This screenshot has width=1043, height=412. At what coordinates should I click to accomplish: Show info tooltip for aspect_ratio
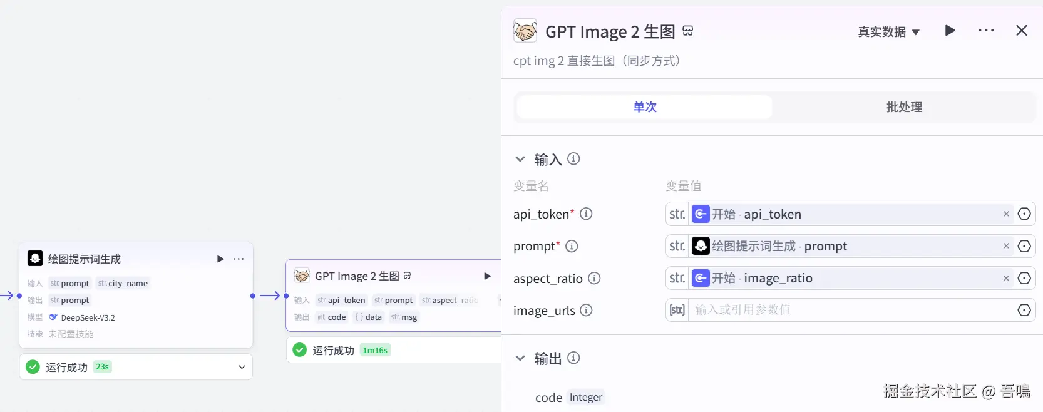coord(594,278)
